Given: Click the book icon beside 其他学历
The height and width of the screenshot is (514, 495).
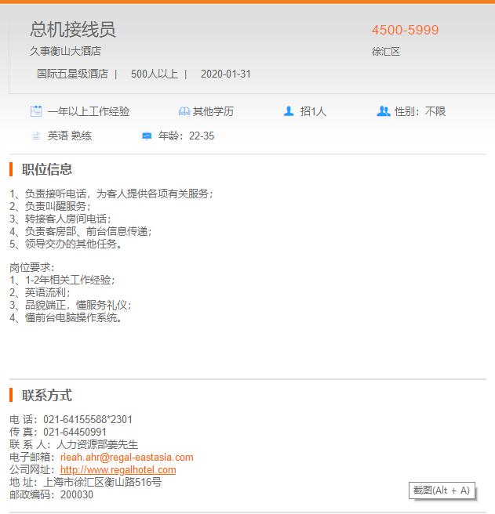Looking at the screenshot, I should click(184, 111).
